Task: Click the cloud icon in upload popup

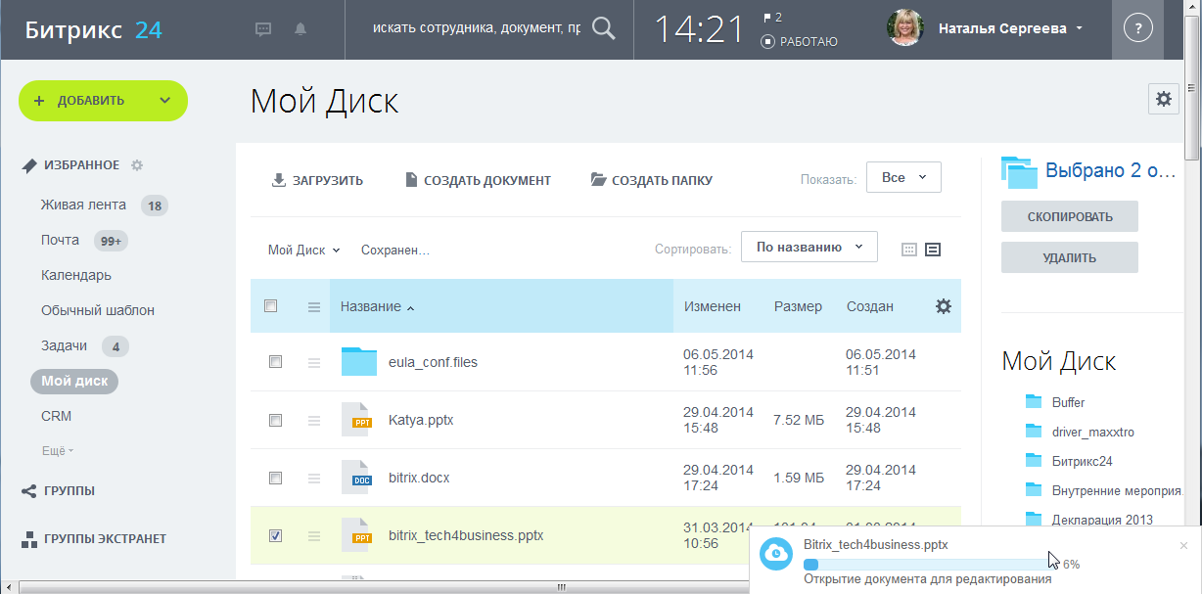Action: click(x=776, y=554)
